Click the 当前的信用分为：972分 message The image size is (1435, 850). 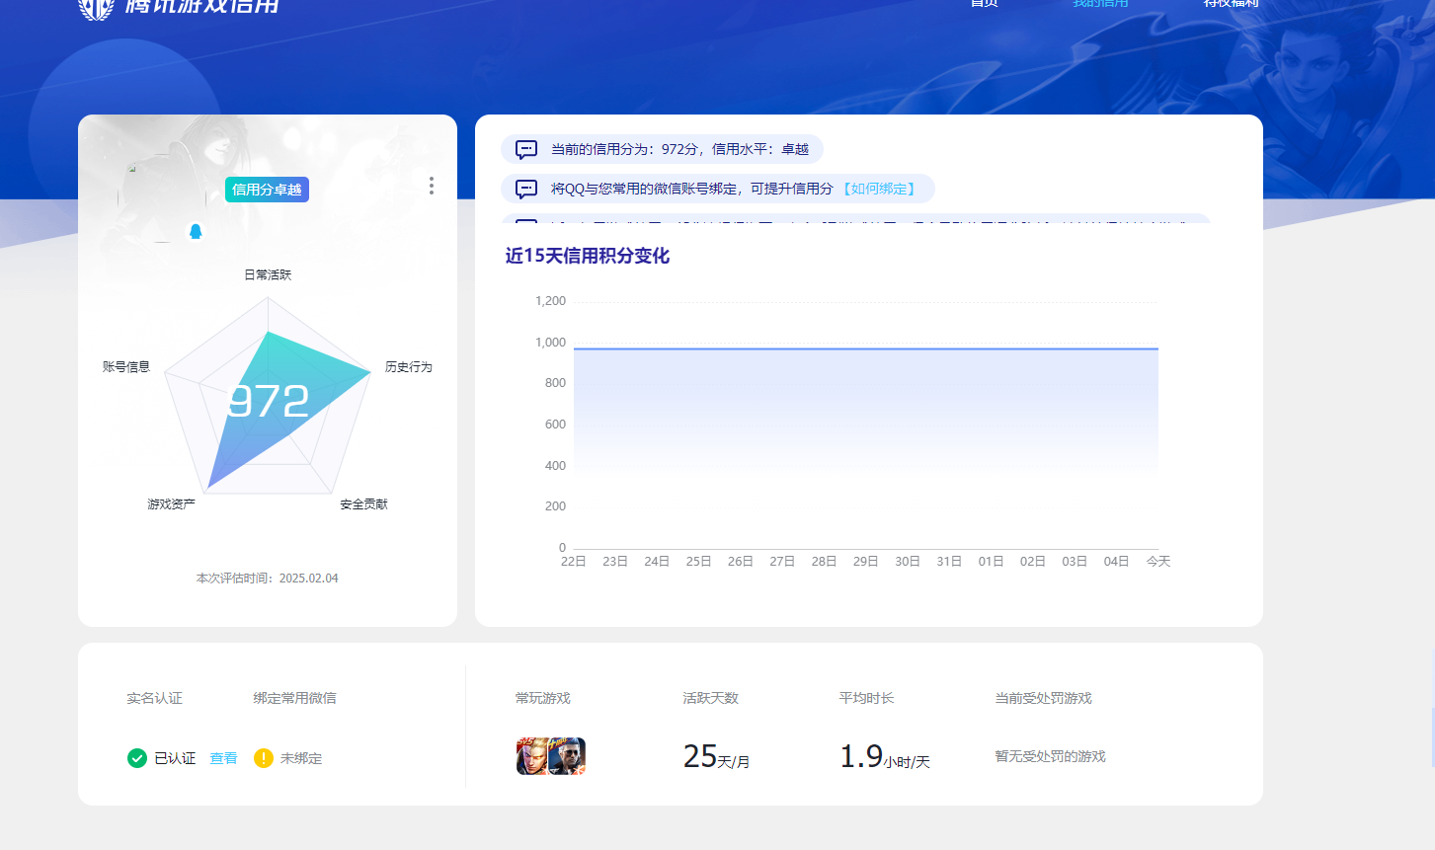point(679,149)
